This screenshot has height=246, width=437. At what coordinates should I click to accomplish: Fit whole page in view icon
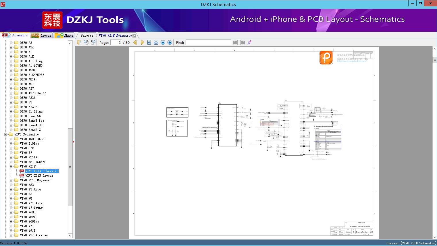(x=156, y=42)
